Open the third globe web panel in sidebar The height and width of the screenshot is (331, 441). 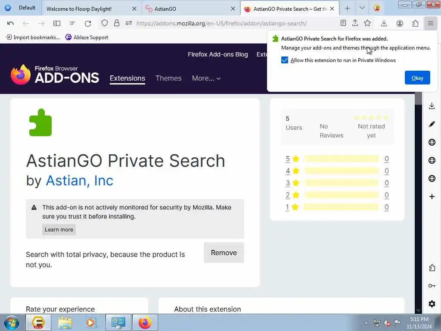coord(432,178)
